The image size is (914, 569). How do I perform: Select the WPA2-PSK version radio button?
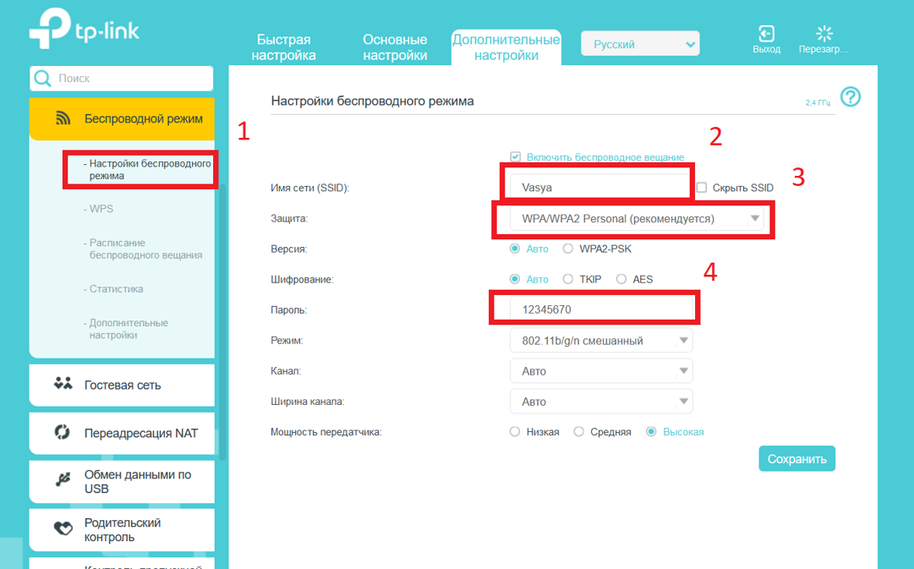(x=568, y=249)
